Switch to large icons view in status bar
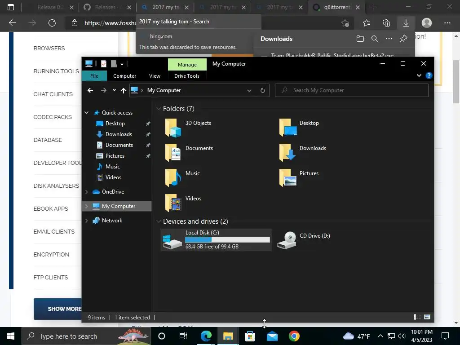 [428, 317]
